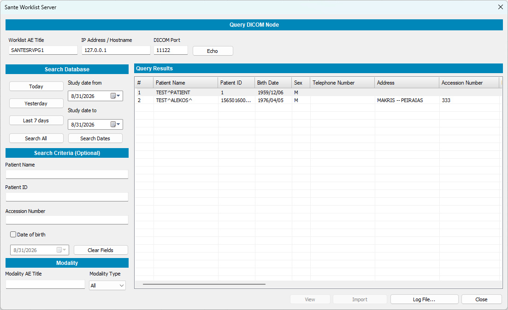
Task: Select the TEST^ALEKOS^ row
Action: click(x=318, y=100)
